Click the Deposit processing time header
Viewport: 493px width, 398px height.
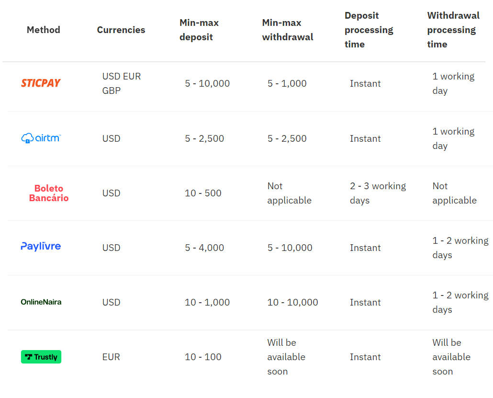369,30
